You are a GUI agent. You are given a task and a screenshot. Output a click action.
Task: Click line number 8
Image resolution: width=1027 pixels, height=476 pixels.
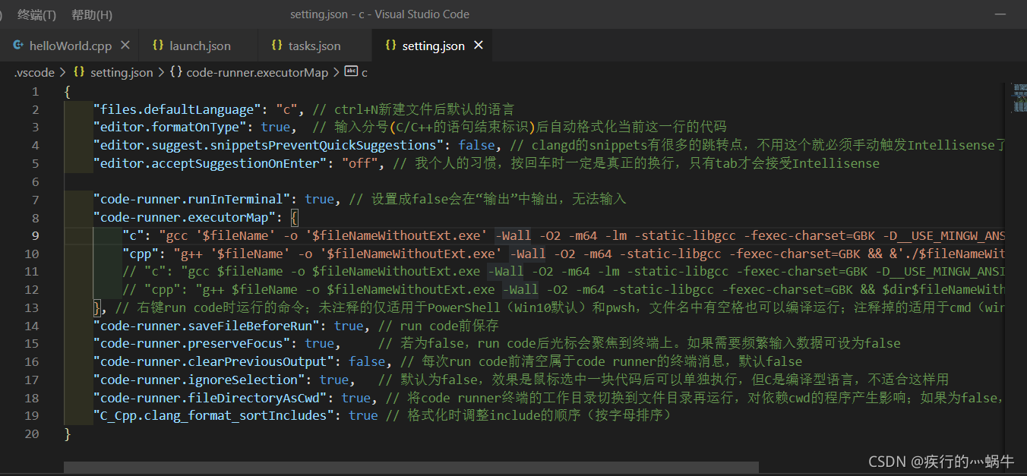click(35, 217)
